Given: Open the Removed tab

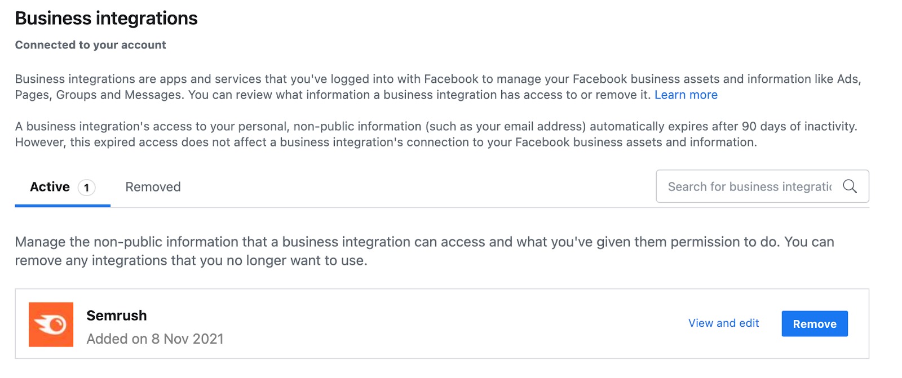Looking at the screenshot, I should coord(152,186).
